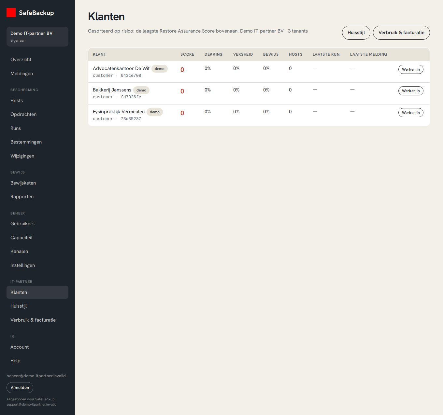Click the LAATSTE RUN column header
Screen dimensions: 443x415
click(x=326, y=54)
